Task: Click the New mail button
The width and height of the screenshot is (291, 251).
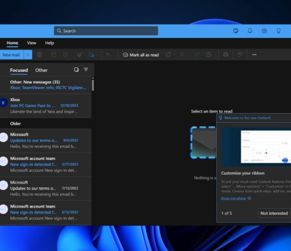Action: (11, 55)
